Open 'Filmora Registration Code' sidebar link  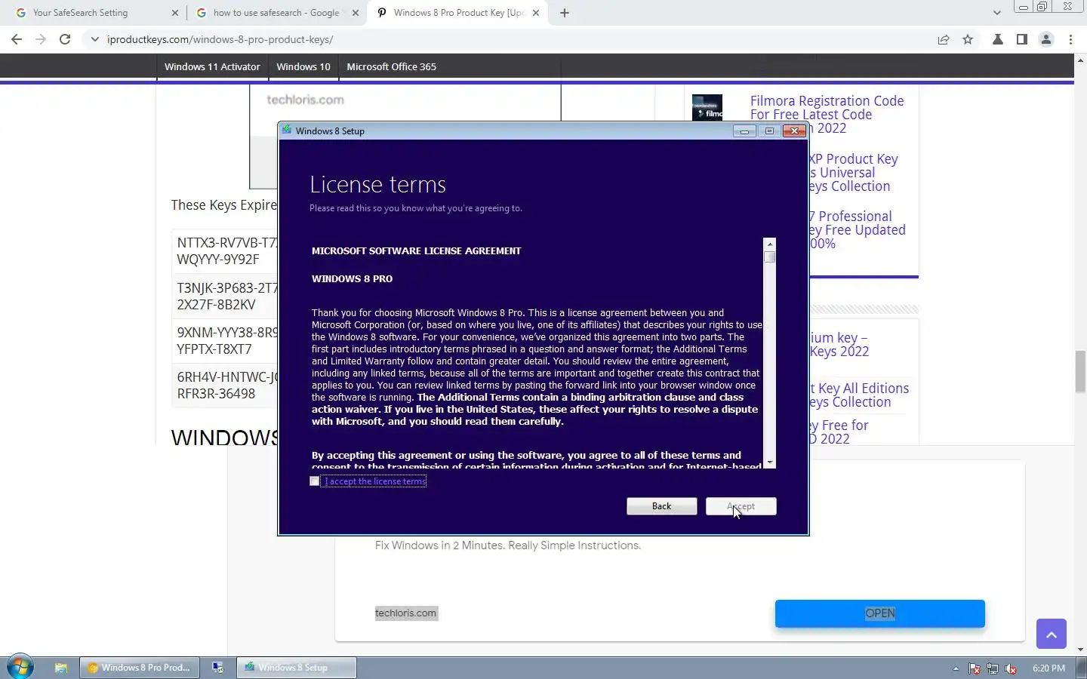(x=827, y=114)
